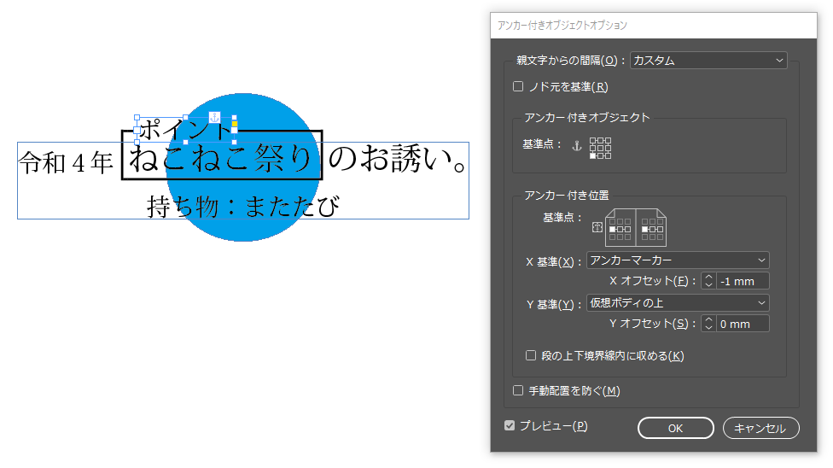Click the text ねこねこ祭り in the document
The height and width of the screenshot is (468, 833).
pyautogui.click(x=221, y=159)
